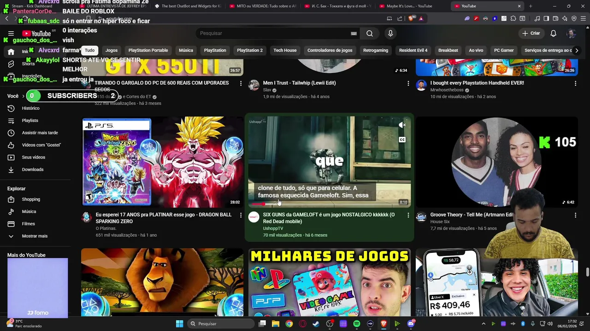Open options for SIX GUNS da GAMELOFT video
Image resolution: width=590 pixels, height=331 pixels.
pyautogui.click(x=408, y=215)
